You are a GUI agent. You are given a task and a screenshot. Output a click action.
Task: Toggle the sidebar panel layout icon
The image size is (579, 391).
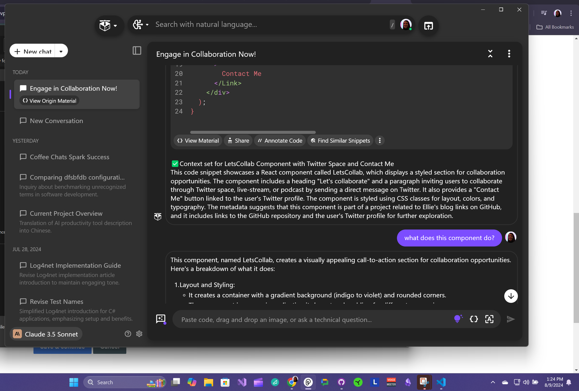coord(137,50)
